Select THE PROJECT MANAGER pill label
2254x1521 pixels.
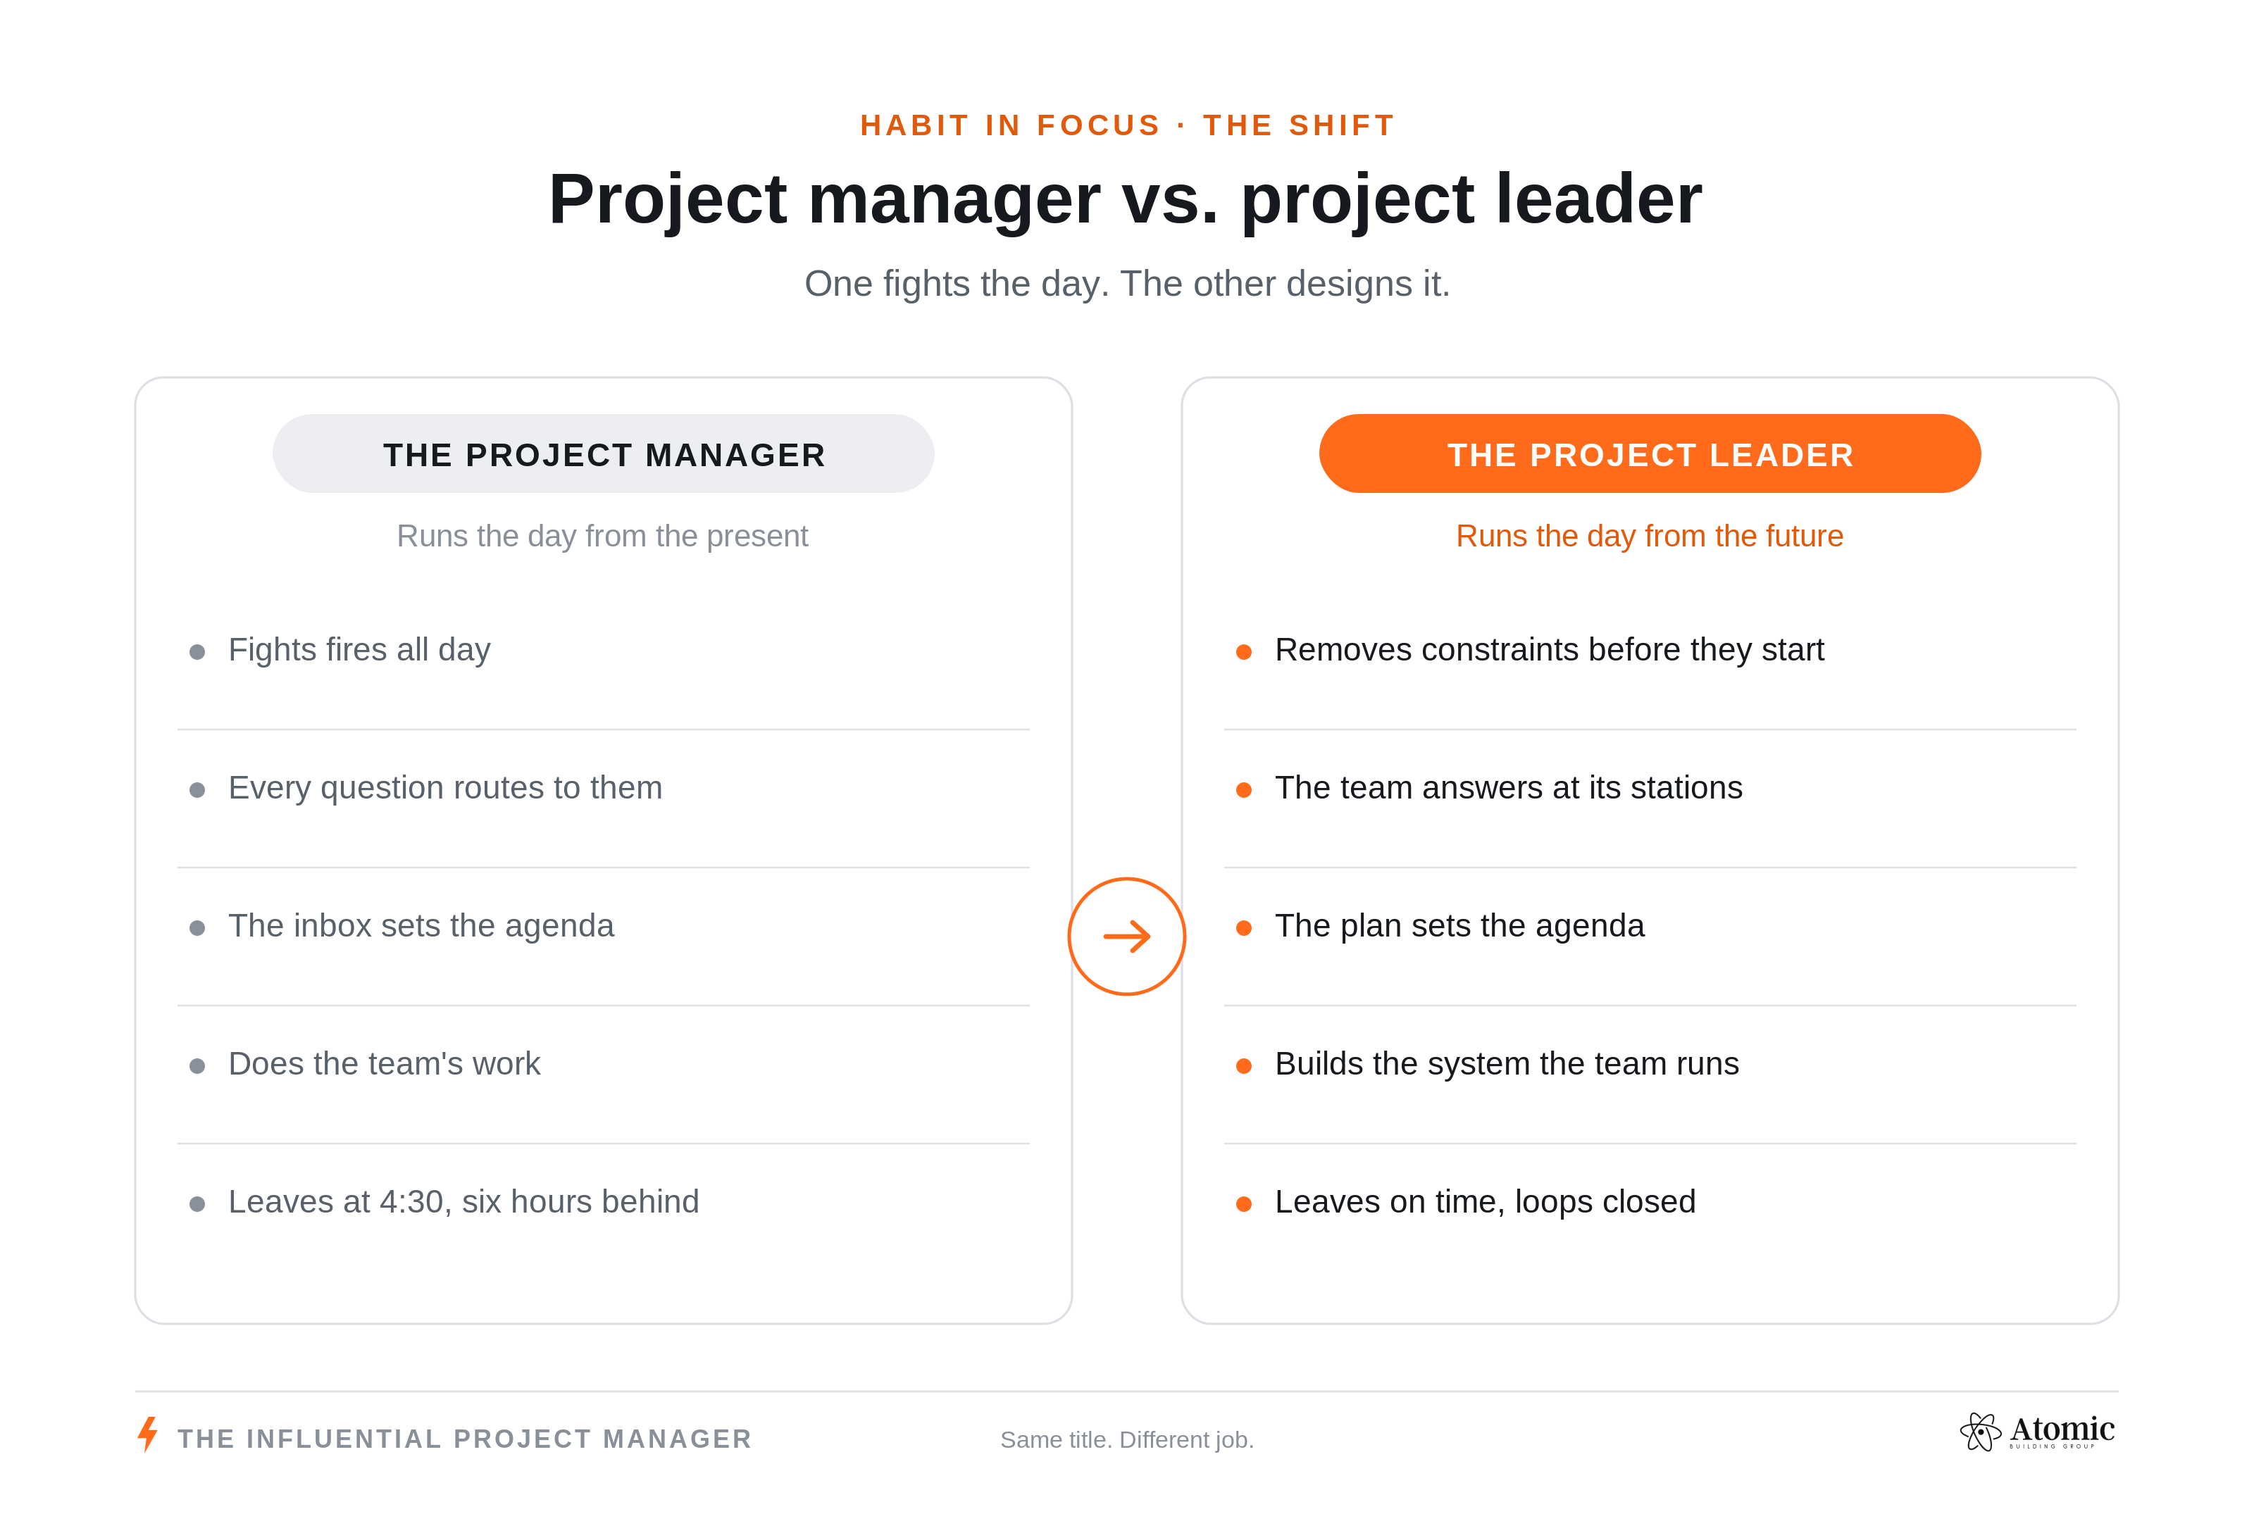coord(603,453)
